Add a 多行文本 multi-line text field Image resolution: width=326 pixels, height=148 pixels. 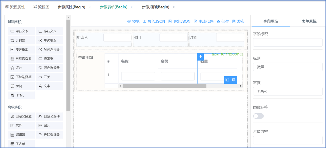coord(49,31)
